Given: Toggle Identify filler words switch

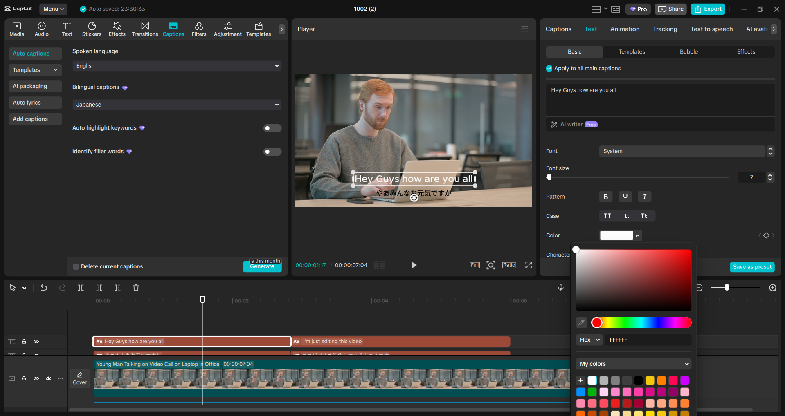Looking at the screenshot, I should pyautogui.click(x=272, y=152).
